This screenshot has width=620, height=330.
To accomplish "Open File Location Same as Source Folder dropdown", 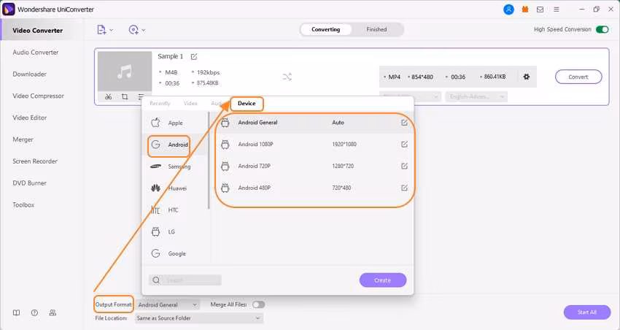I will coord(199,318).
